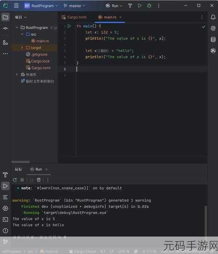Image resolution: width=218 pixels, height=254 pixels.
Task: Click the inspections checkmark in editor
Action: pyautogui.click(x=204, y=27)
